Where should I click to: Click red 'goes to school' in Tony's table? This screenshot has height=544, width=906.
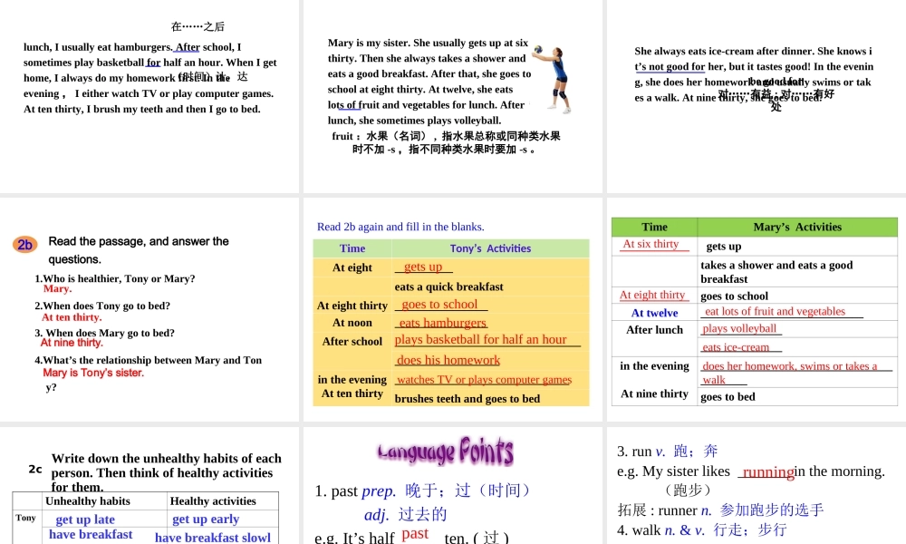coord(439,304)
